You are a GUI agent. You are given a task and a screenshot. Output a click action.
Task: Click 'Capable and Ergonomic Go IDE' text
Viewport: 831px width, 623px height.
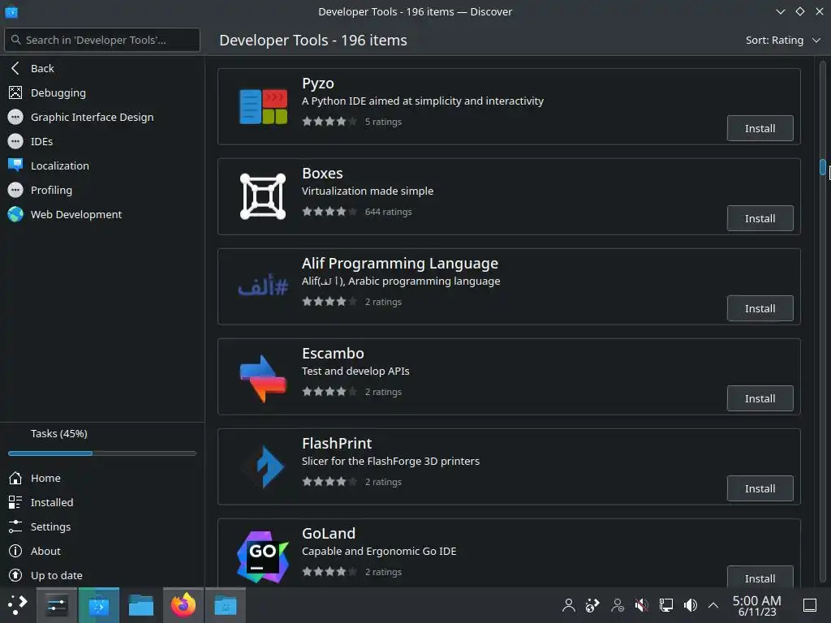379,551
